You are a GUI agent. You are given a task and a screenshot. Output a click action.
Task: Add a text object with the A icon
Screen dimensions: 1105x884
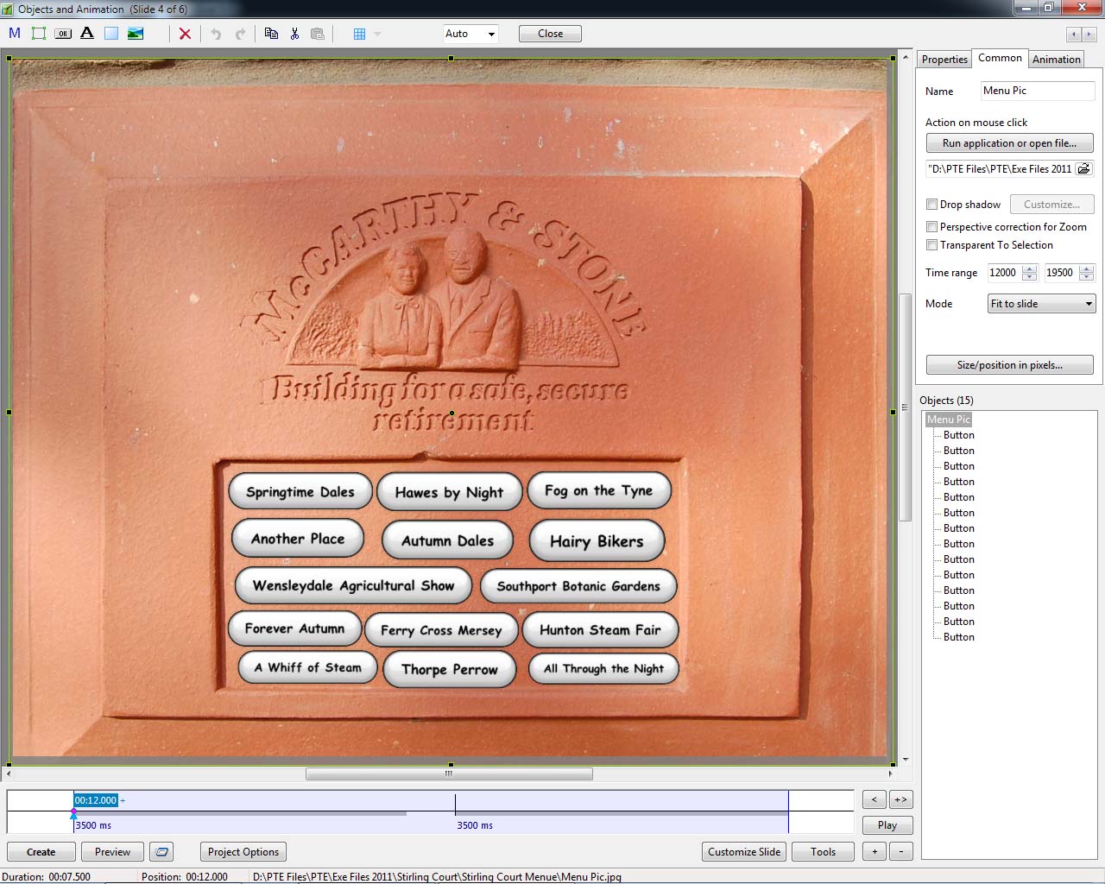87,34
